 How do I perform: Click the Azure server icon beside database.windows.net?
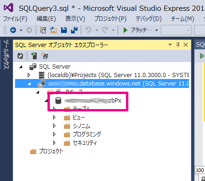pos(41,84)
